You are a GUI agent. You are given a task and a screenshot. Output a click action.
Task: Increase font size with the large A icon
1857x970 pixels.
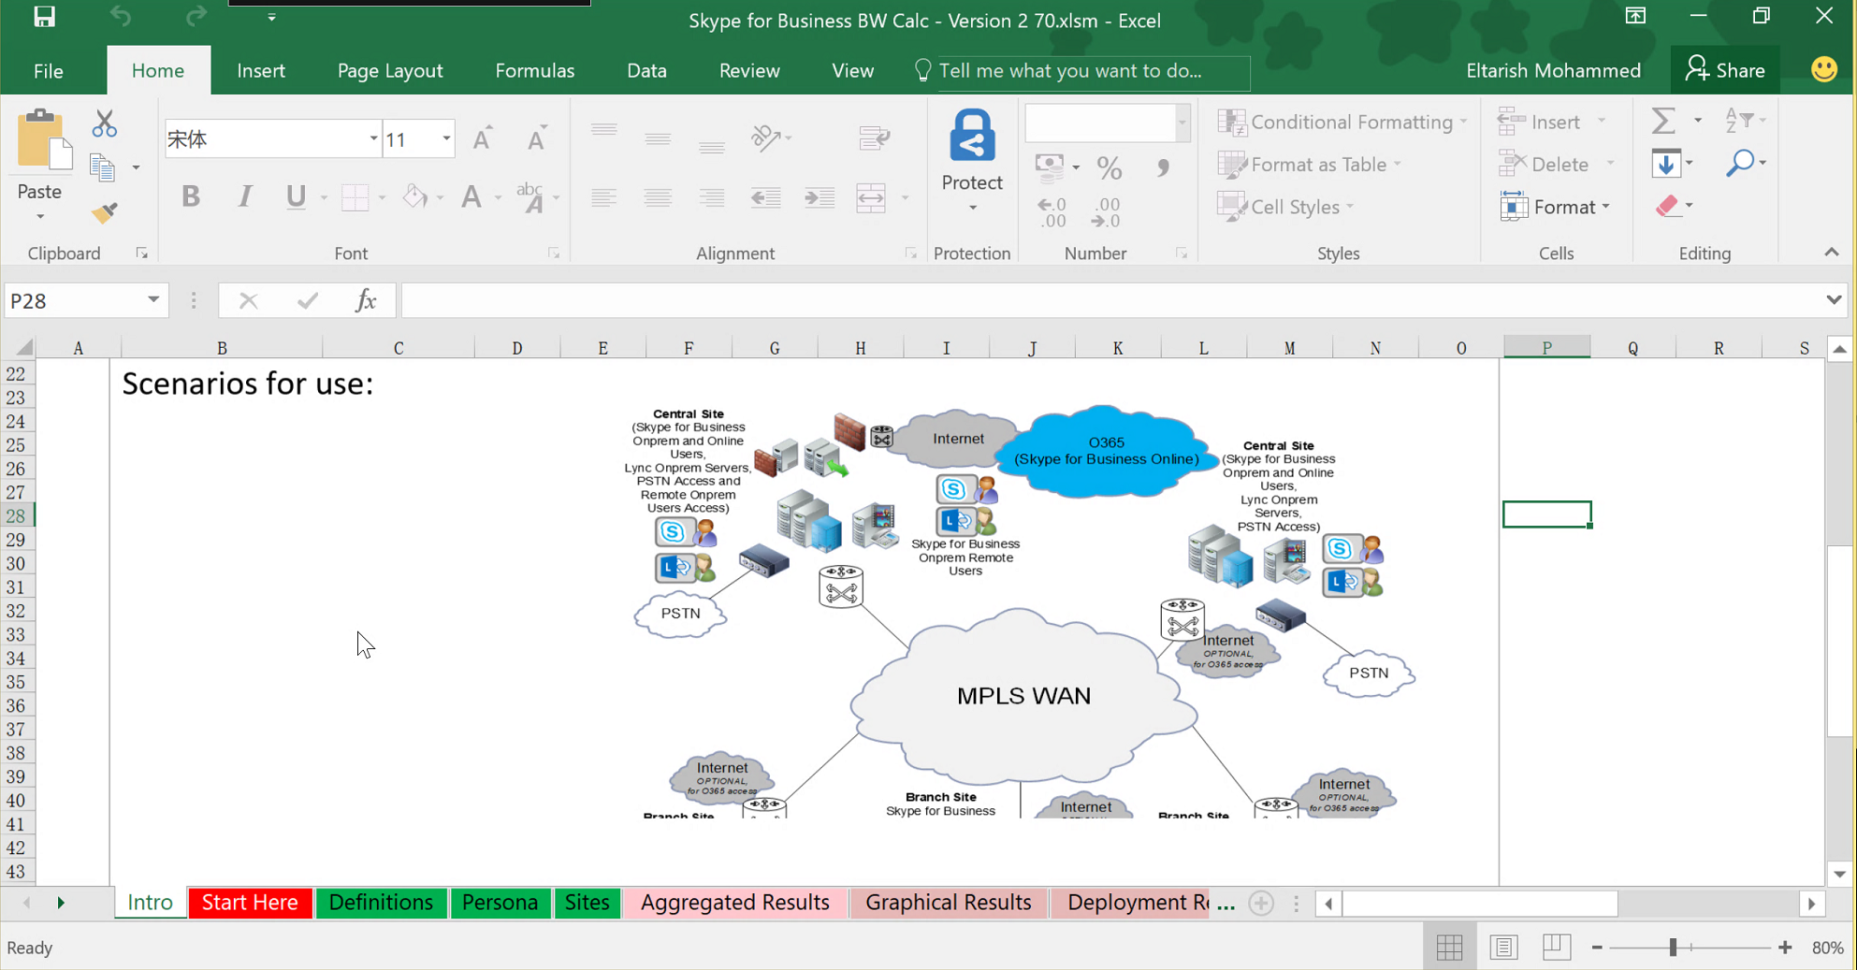pyautogui.click(x=483, y=138)
